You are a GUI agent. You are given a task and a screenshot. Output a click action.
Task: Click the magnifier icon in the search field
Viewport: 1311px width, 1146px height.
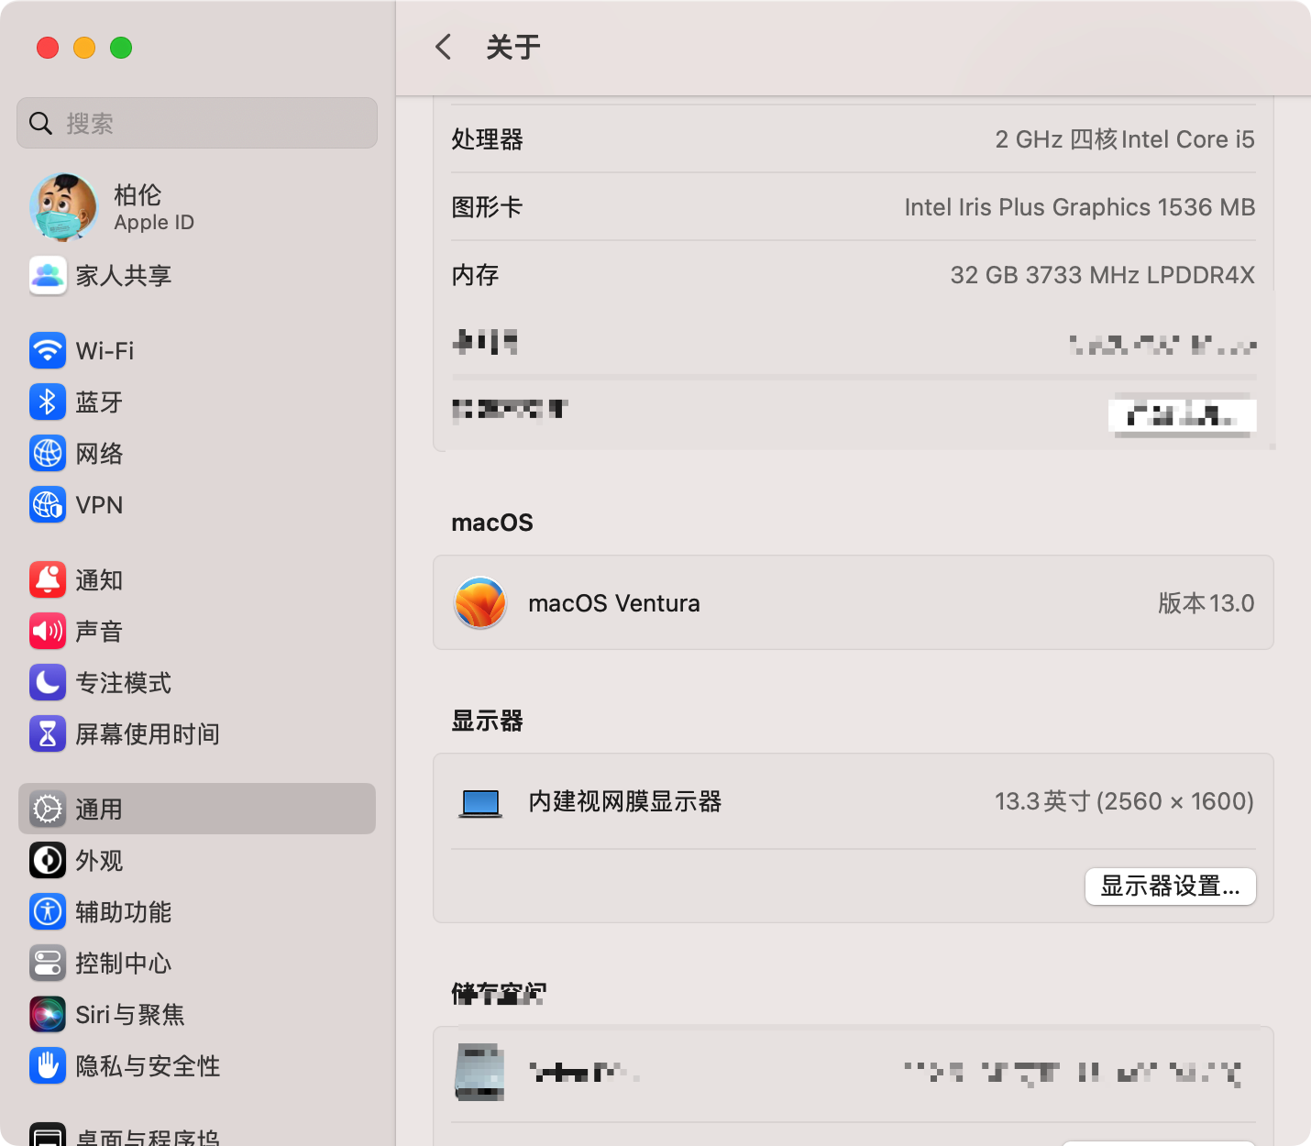pos(40,123)
